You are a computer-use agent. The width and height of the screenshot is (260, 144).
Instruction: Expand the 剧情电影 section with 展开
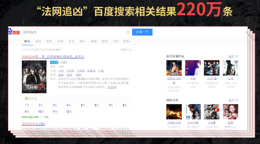pyautogui.click(x=233, y=100)
